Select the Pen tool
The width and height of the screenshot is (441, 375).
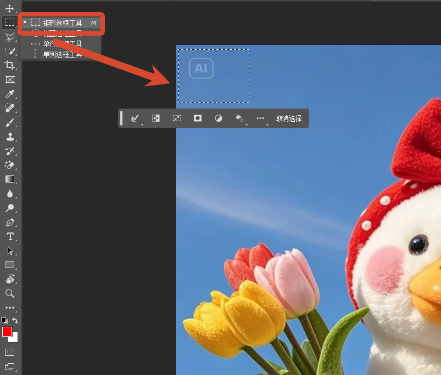10,222
